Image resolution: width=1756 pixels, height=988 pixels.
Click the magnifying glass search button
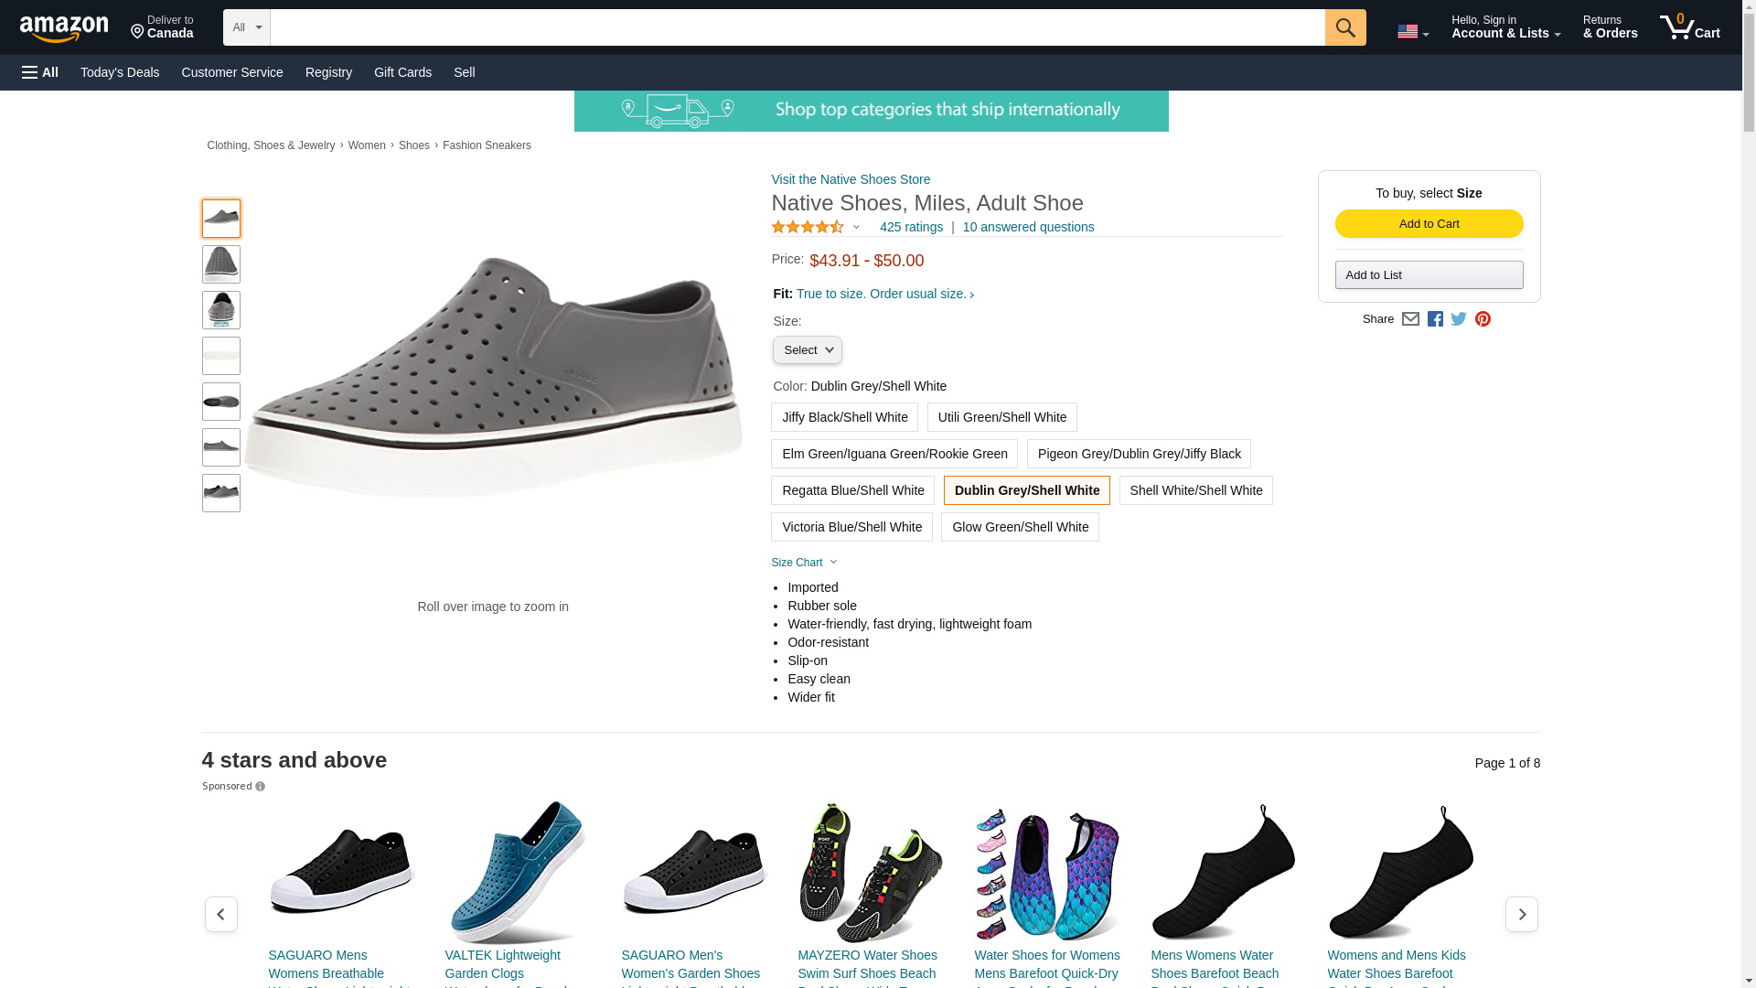click(x=1344, y=27)
